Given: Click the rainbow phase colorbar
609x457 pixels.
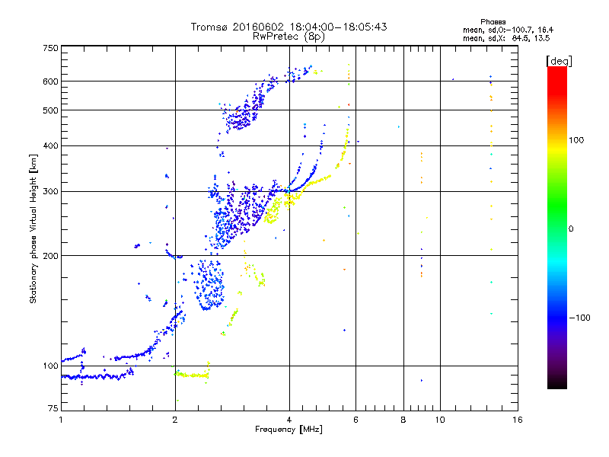Looking at the screenshot, I should [x=557, y=227].
